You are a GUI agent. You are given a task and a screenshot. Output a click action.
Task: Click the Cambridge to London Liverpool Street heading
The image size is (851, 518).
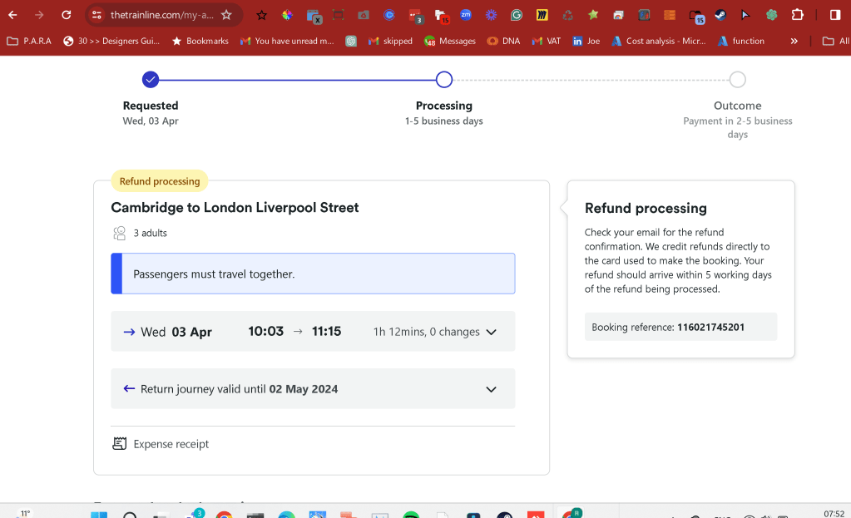click(235, 208)
